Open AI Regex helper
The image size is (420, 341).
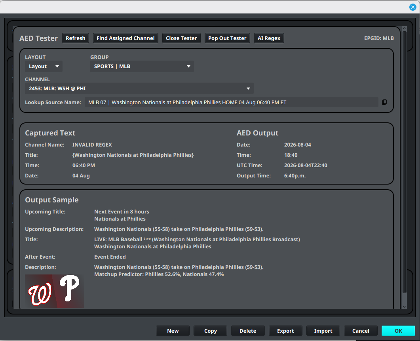point(269,38)
